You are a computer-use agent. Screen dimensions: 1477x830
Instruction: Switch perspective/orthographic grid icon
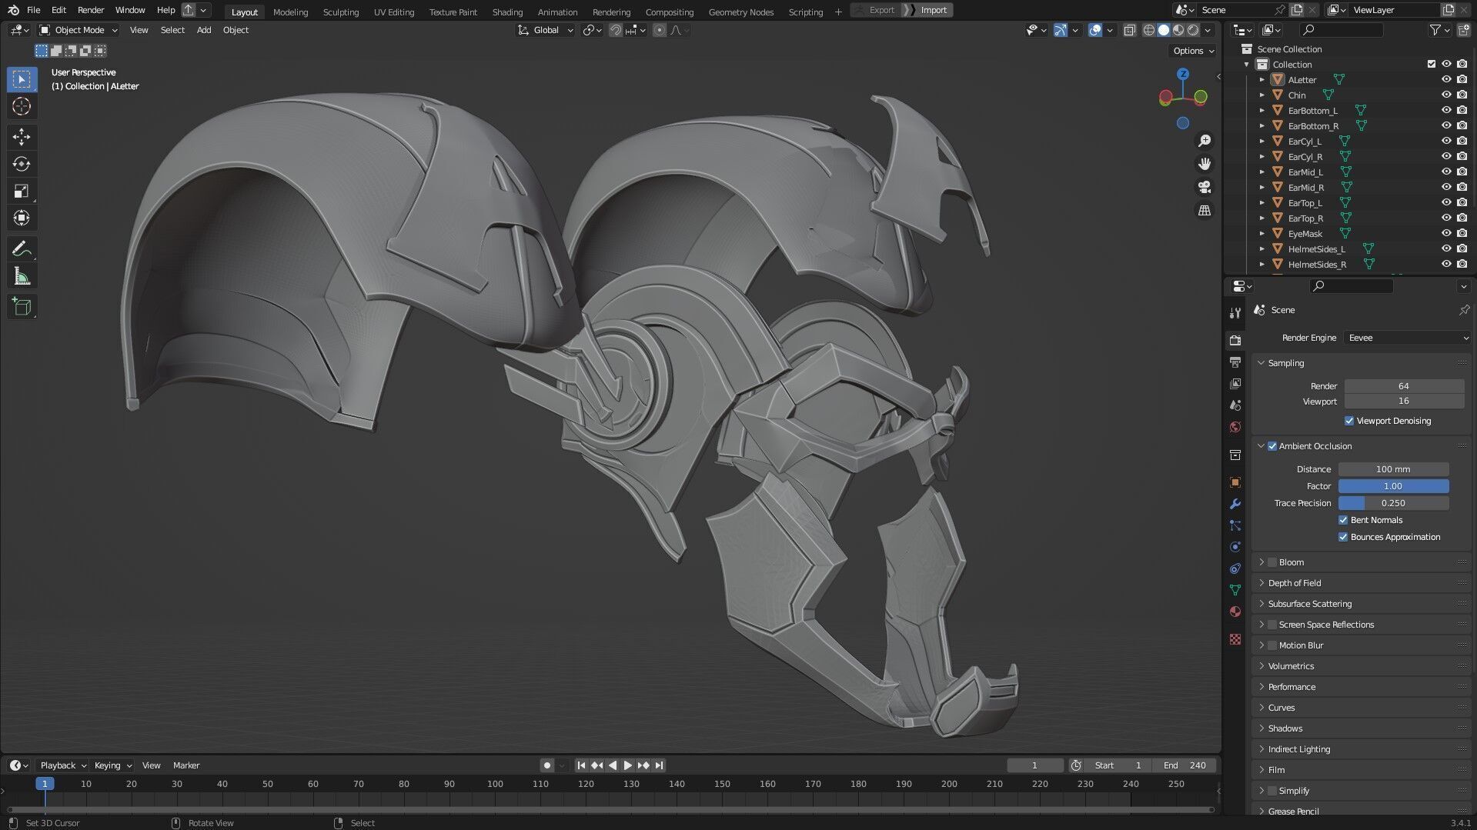tap(1205, 210)
